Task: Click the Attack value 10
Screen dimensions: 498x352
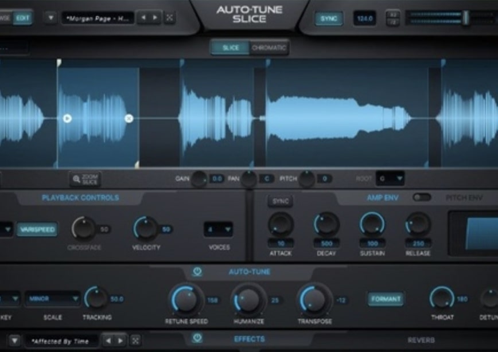Action: [x=281, y=244]
